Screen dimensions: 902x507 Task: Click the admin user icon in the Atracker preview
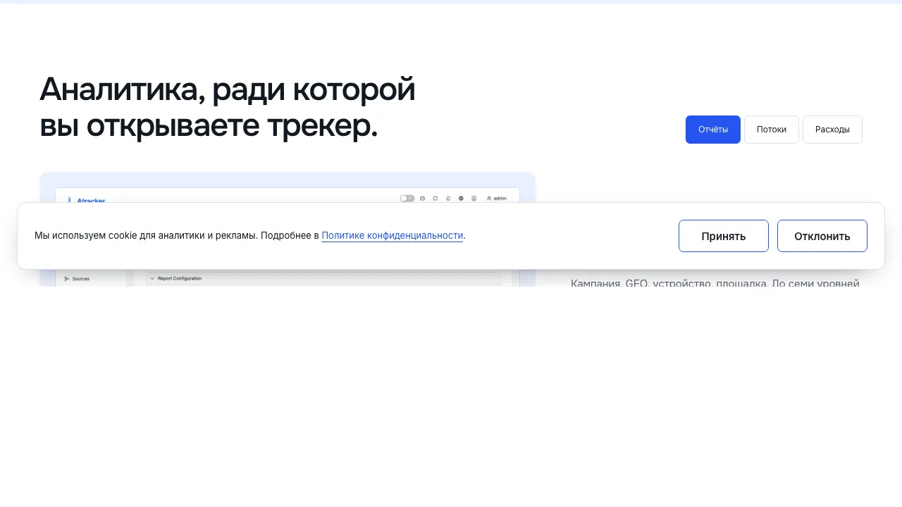489,199
